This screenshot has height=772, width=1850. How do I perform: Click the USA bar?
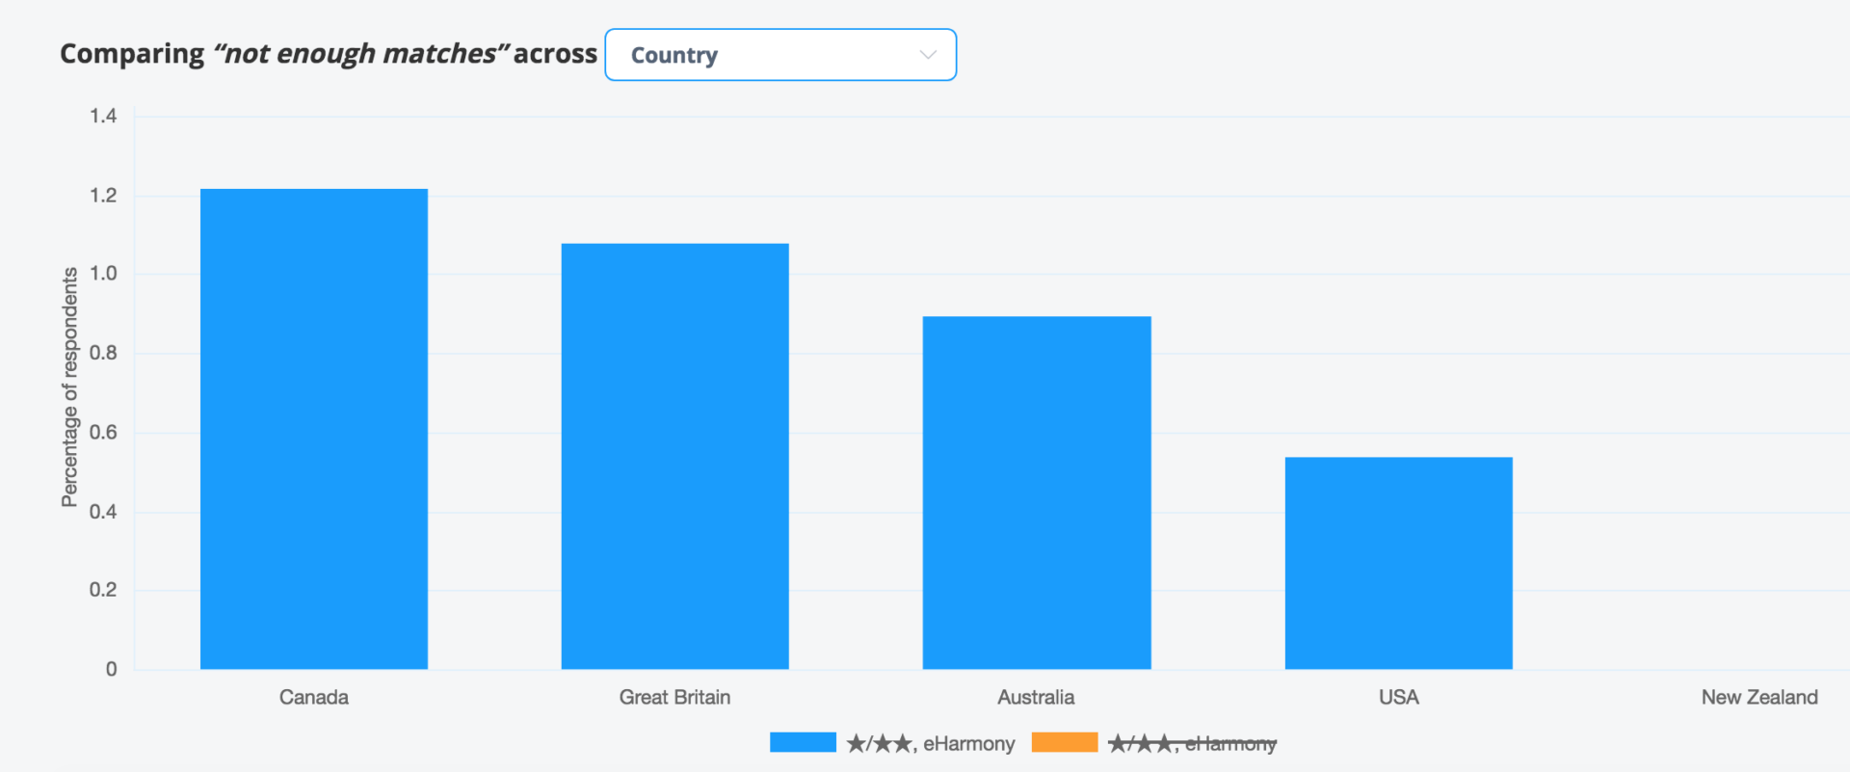point(1399,563)
